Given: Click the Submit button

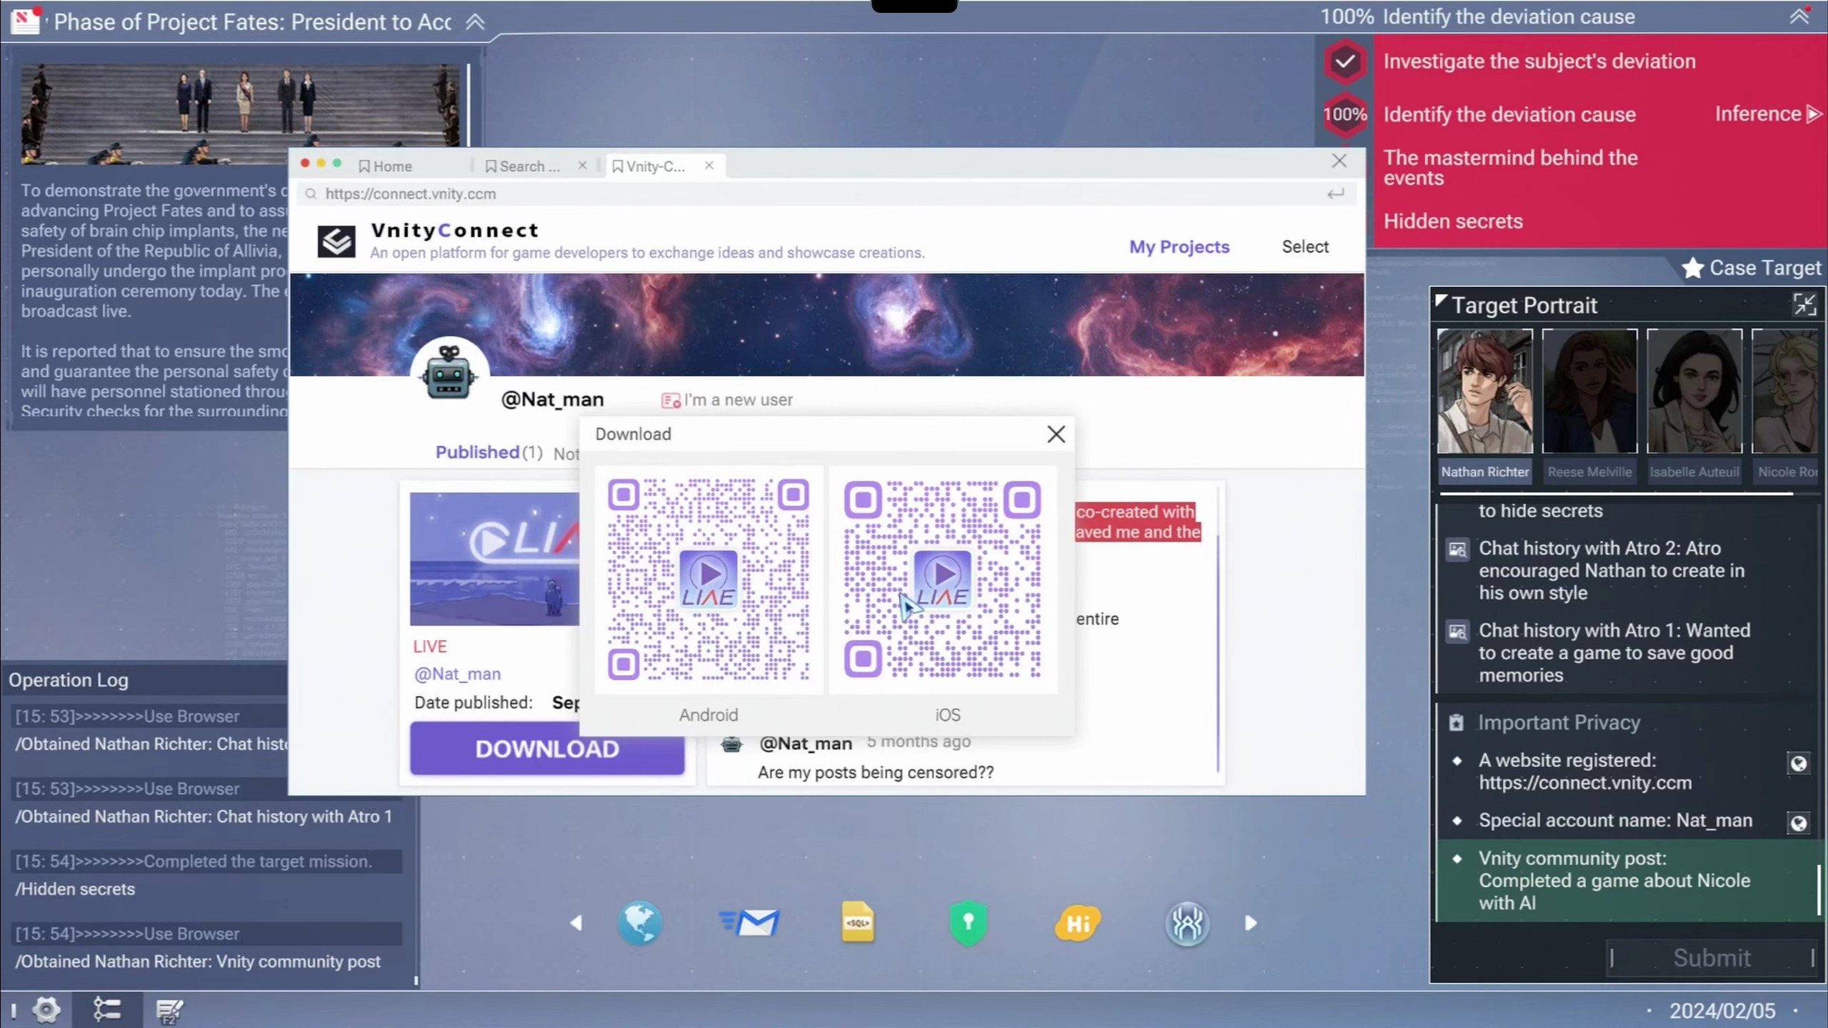Looking at the screenshot, I should point(1711,957).
